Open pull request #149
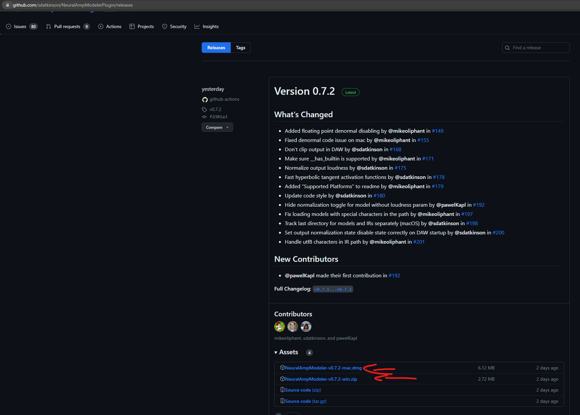This screenshot has width=580, height=415. click(437, 131)
